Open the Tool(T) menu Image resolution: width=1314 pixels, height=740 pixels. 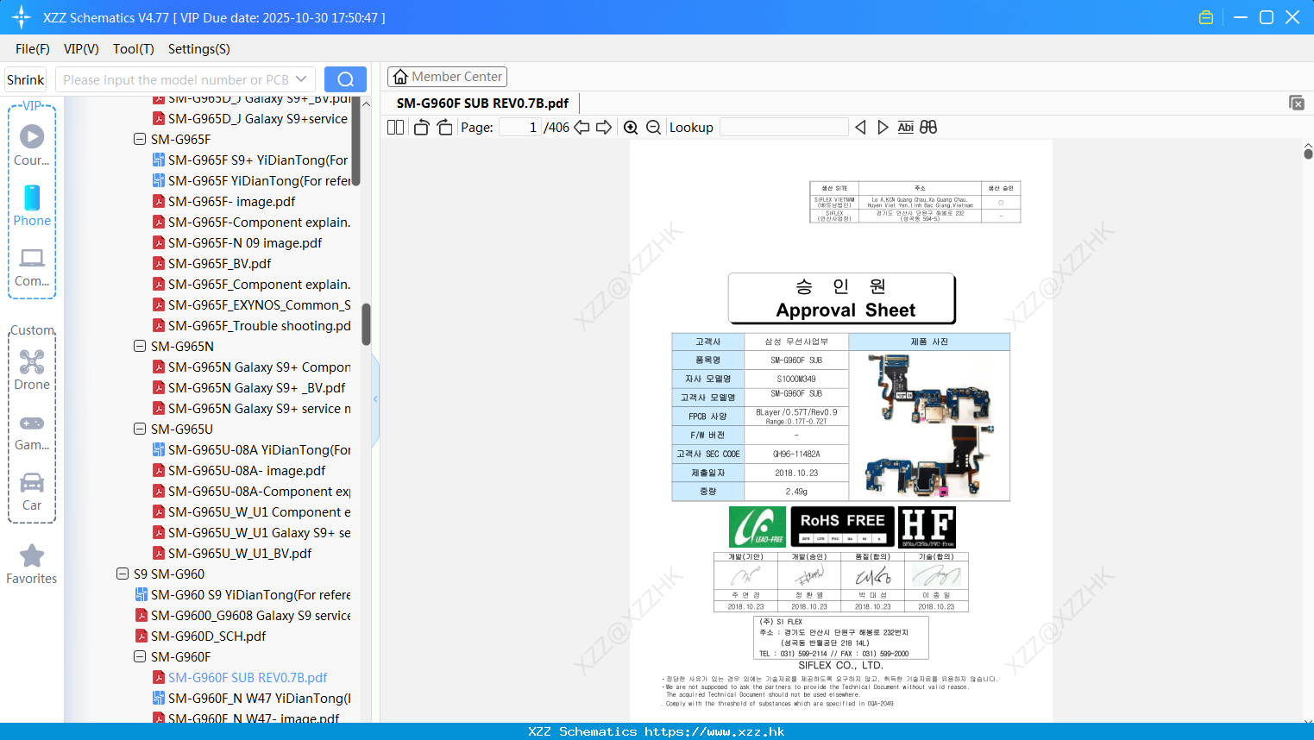[134, 49]
